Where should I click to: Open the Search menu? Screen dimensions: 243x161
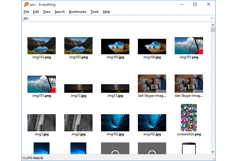(60, 12)
